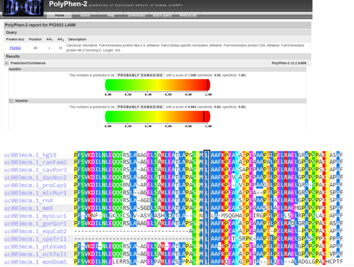The width and height of the screenshot is (354, 267).
Task: Click the PolyPhen-2 DNA logo image
Action: 23,9
